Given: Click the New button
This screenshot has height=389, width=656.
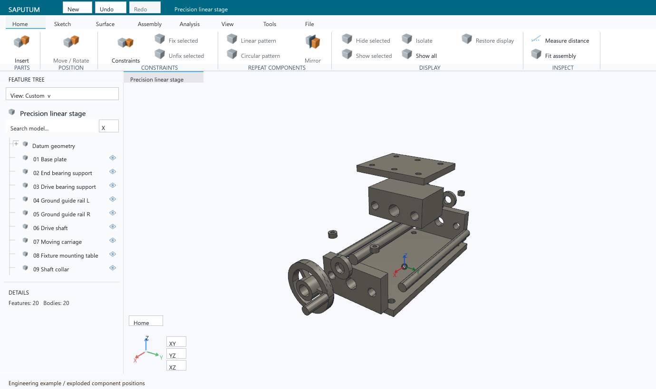Looking at the screenshot, I should click(77, 8).
